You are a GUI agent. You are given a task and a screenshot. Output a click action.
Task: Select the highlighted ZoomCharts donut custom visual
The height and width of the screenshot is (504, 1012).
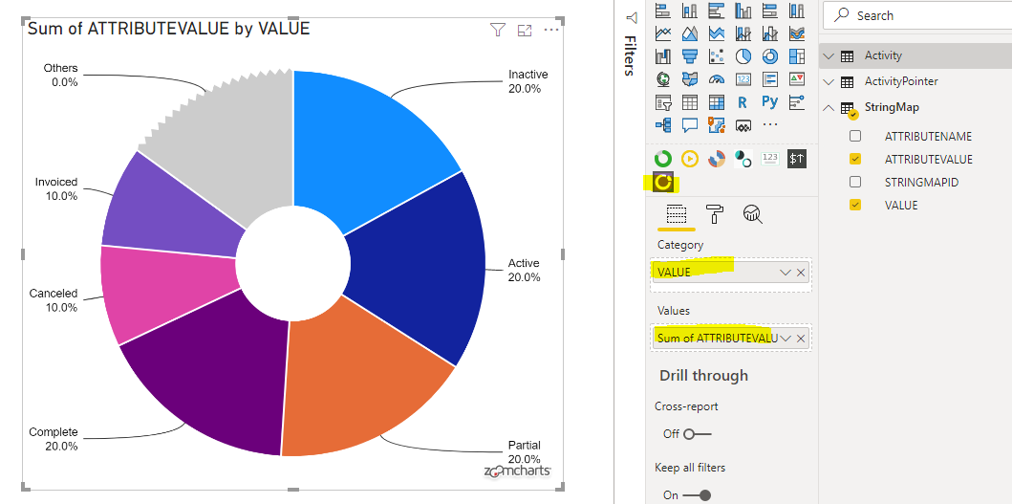click(x=663, y=183)
